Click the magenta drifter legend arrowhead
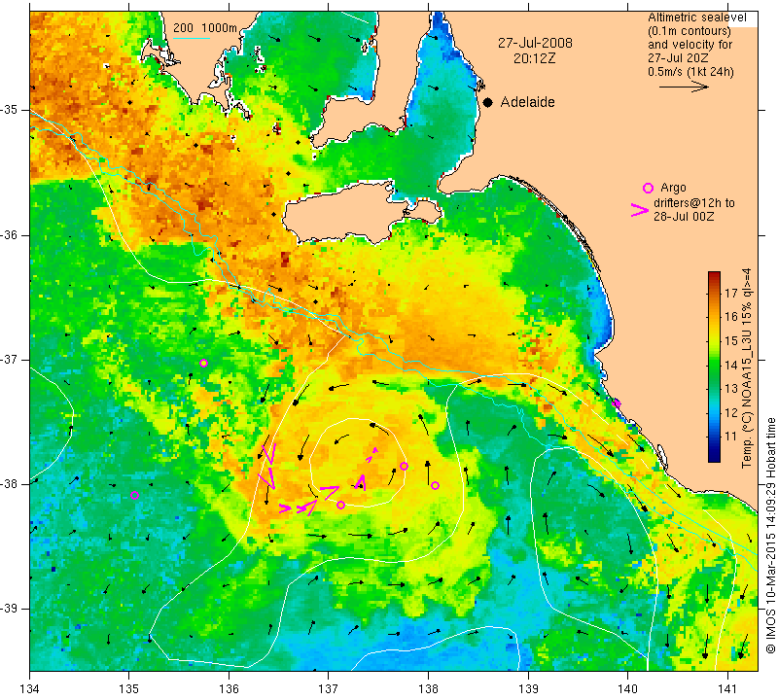The width and height of the screenshot is (778, 700). click(640, 210)
